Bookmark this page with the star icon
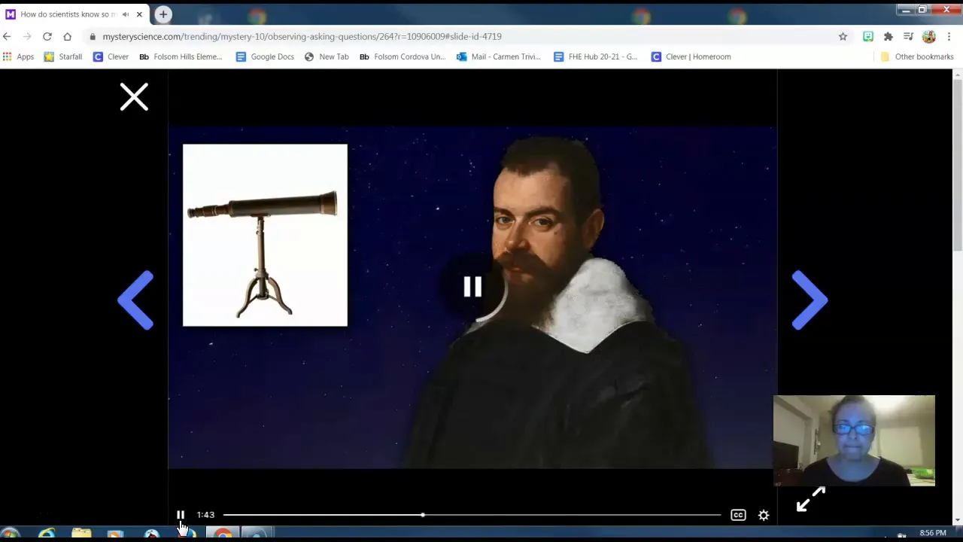Image resolution: width=963 pixels, height=542 pixels. point(843,36)
